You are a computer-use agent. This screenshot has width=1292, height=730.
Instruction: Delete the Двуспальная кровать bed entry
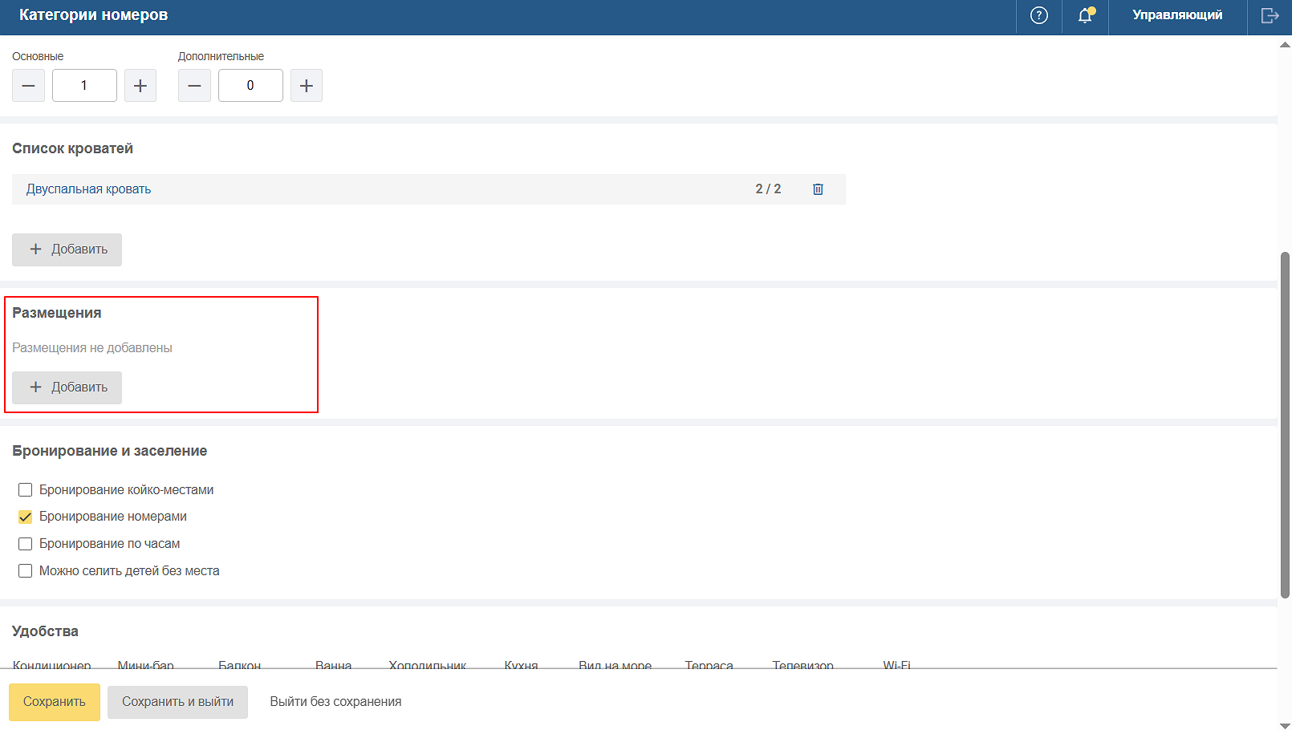pos(818,189)
